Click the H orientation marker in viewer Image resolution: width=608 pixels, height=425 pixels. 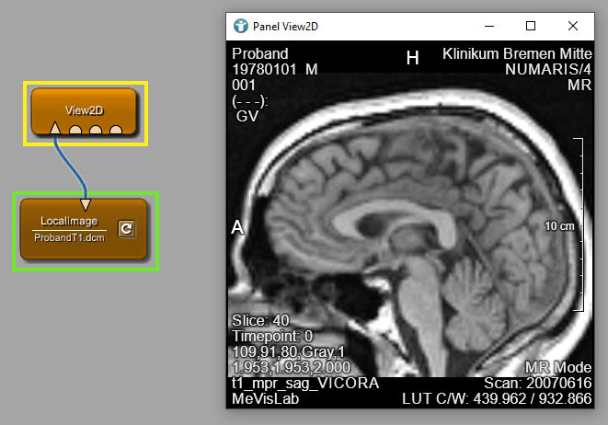(x=412, y=59)
